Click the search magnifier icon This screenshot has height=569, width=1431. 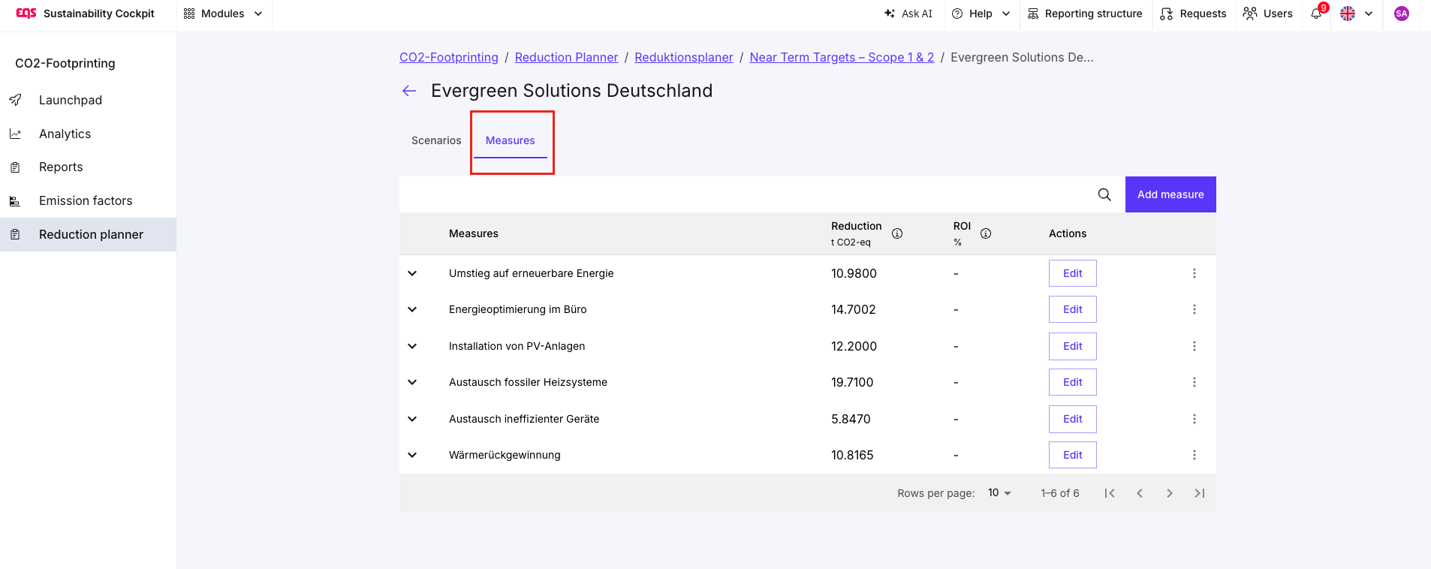(x=1104, y=194)
